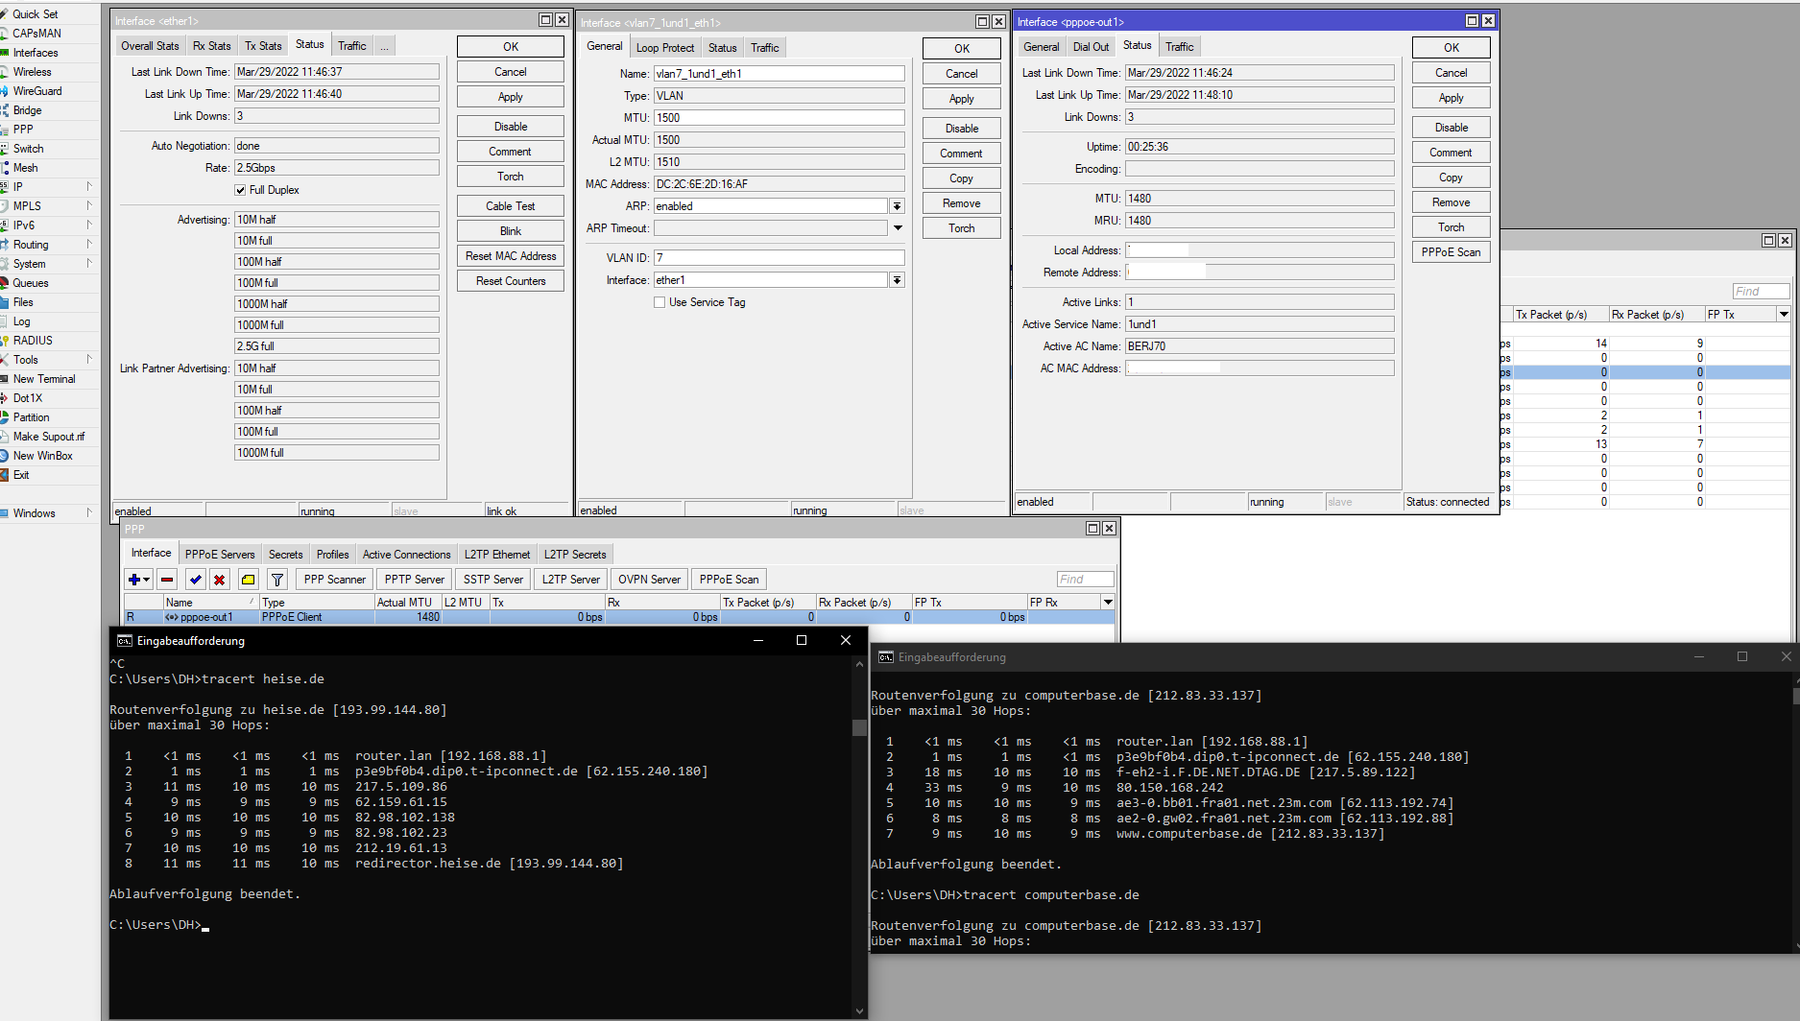Open the column dropdown beside FP Tx in background window
This screenshot has height=1021, width=1800.
[1784, 315]
